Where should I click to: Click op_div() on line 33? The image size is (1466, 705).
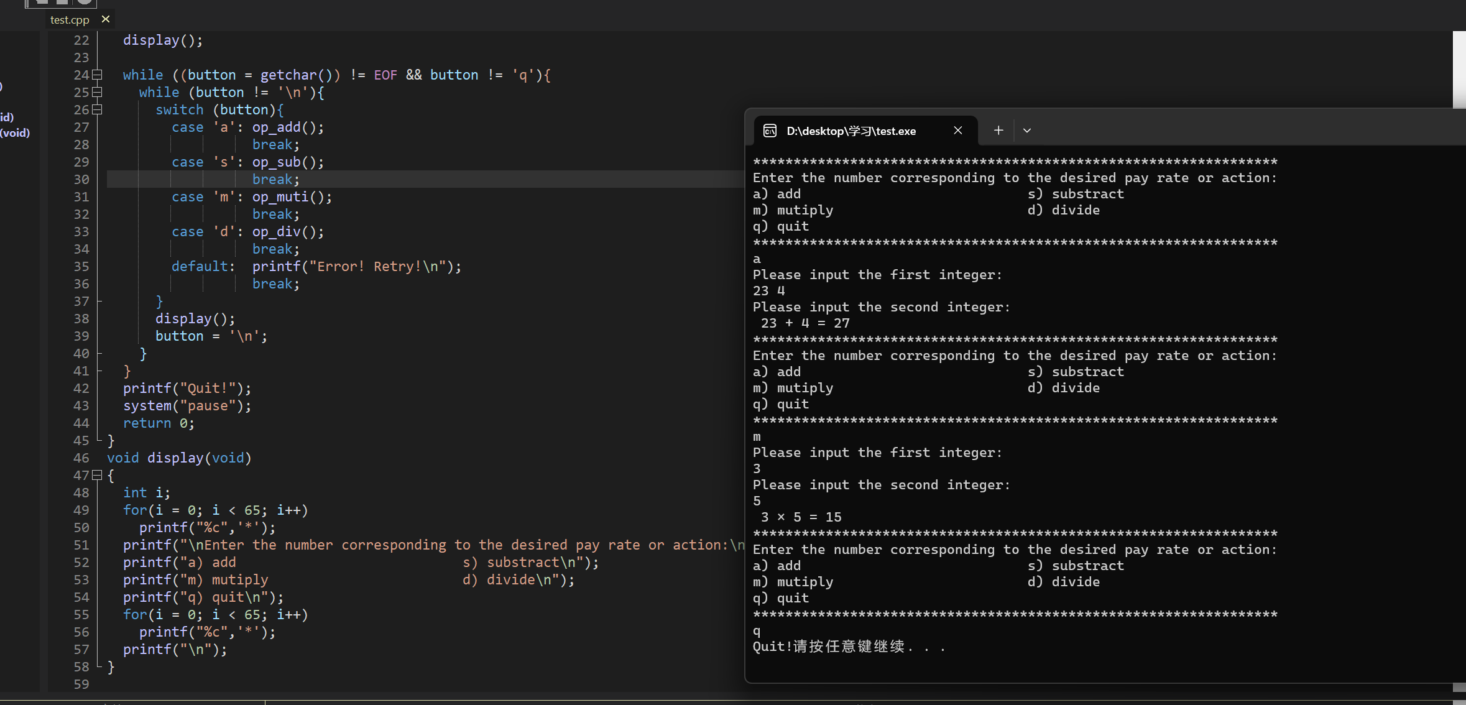point(288,232)
